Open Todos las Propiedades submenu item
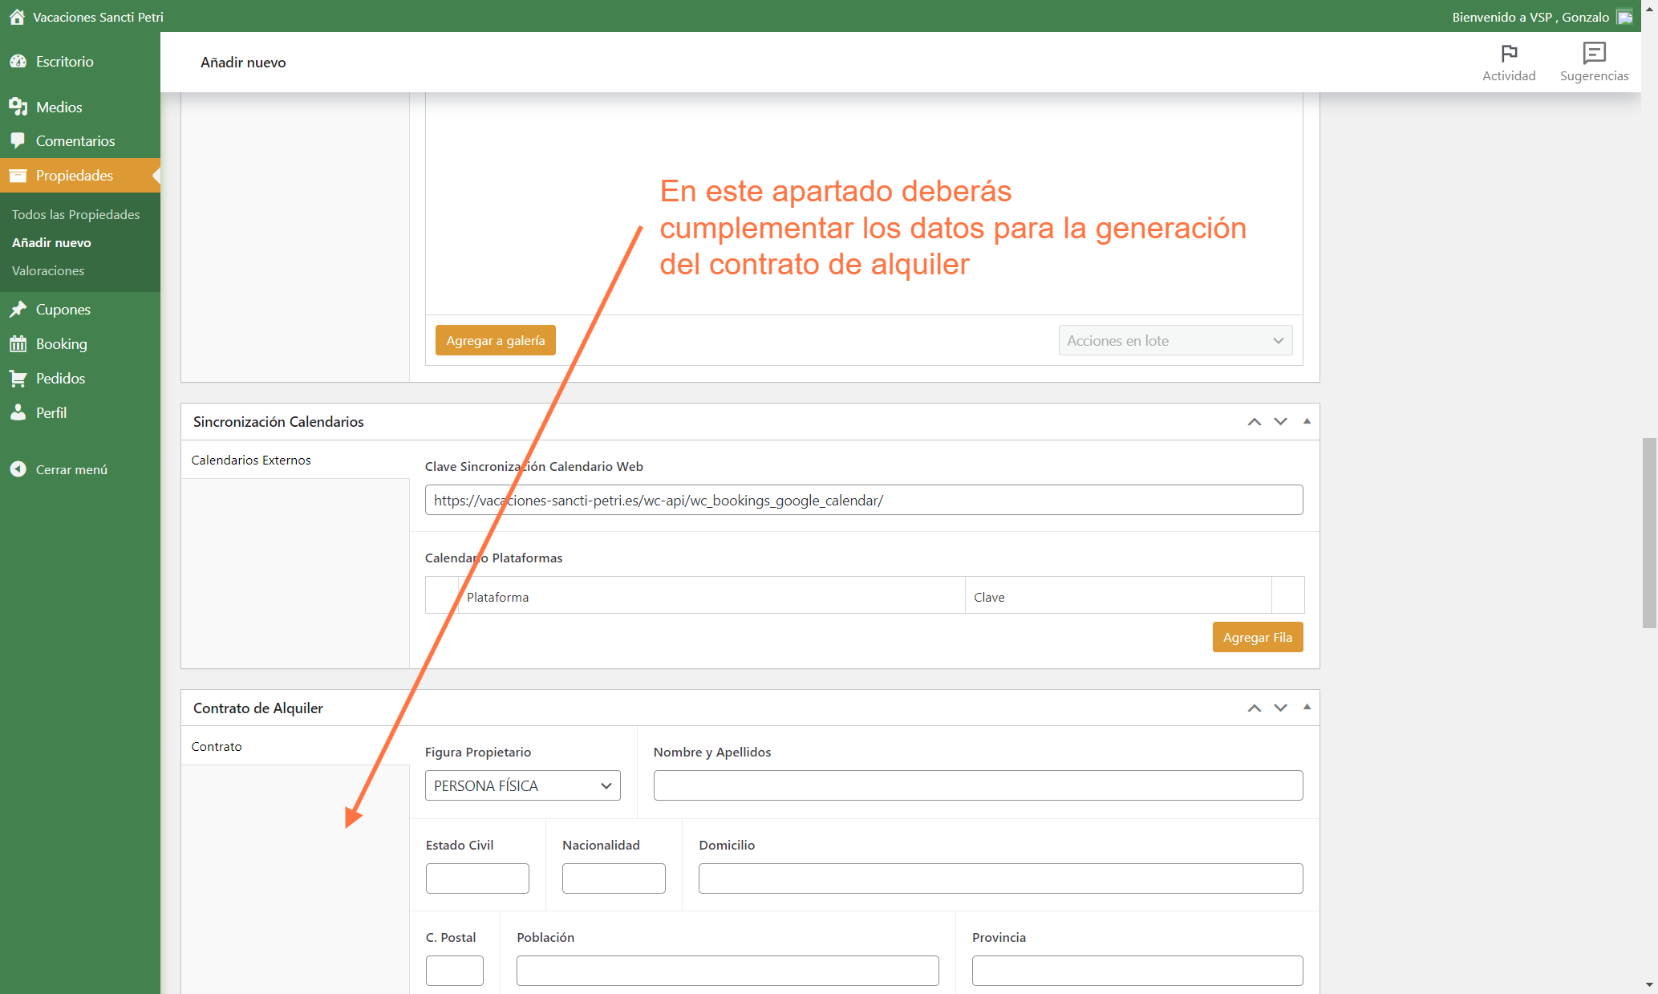1658x994 pixels. (x=75, y=214)
